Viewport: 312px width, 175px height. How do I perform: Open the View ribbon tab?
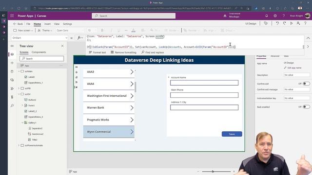pos(57,24)
